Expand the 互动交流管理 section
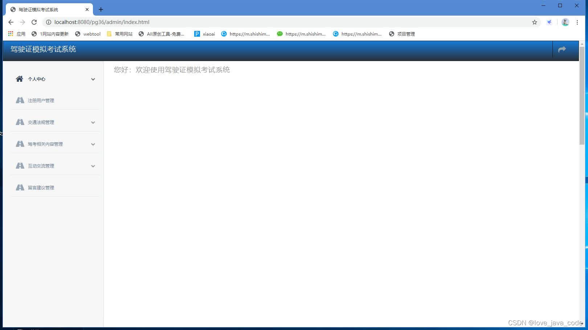Image resolution: width=588 pixels, height=330 pixels. (93, 166)
